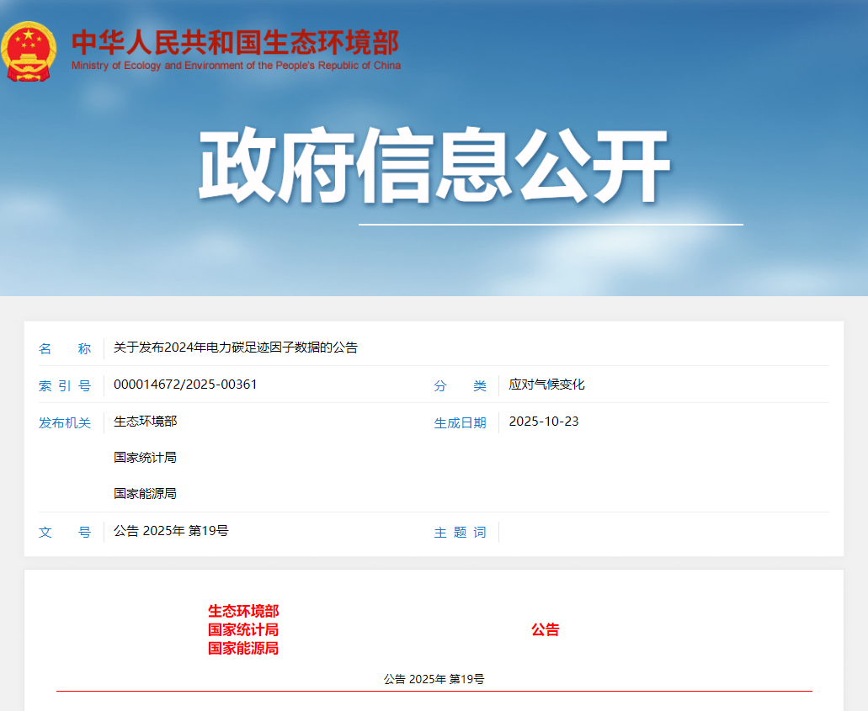868x711 pixels.
Task: Click 生态环境部 in the issuing agency field
Action: [145, 422]
